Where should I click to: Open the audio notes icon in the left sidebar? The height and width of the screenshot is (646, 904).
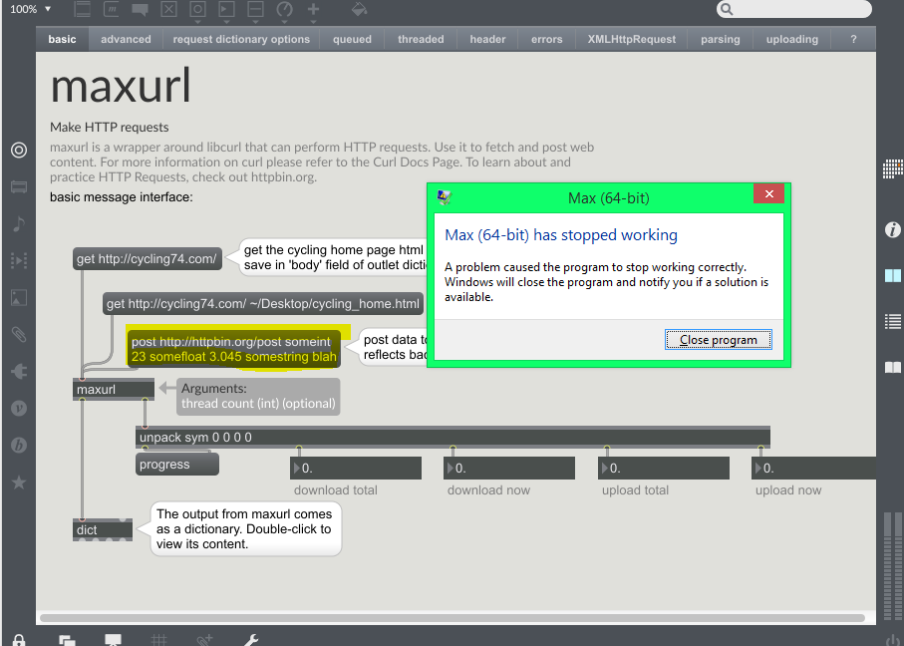pos(18,224)
